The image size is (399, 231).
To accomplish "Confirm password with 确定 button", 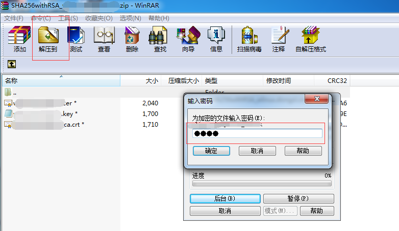I will coord(211,151).
